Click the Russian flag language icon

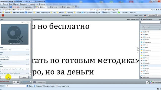[x=145, y=15]
